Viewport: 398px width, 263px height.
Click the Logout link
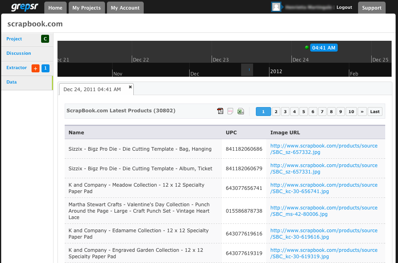[344, 7]
